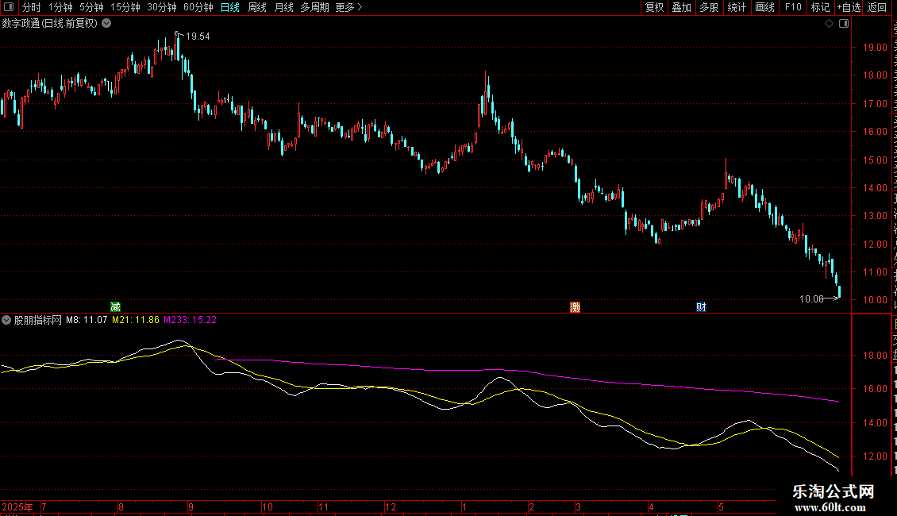897x516 pixels.
Task: Click the 10.06 low price label
Action: [811, 299]
